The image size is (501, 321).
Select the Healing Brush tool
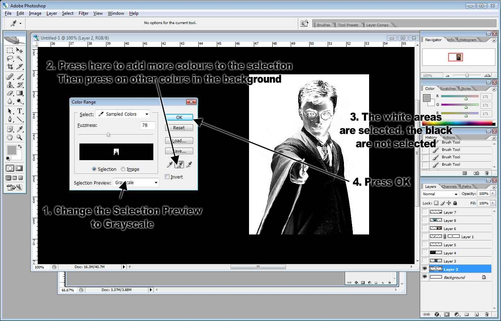[10, 77]
